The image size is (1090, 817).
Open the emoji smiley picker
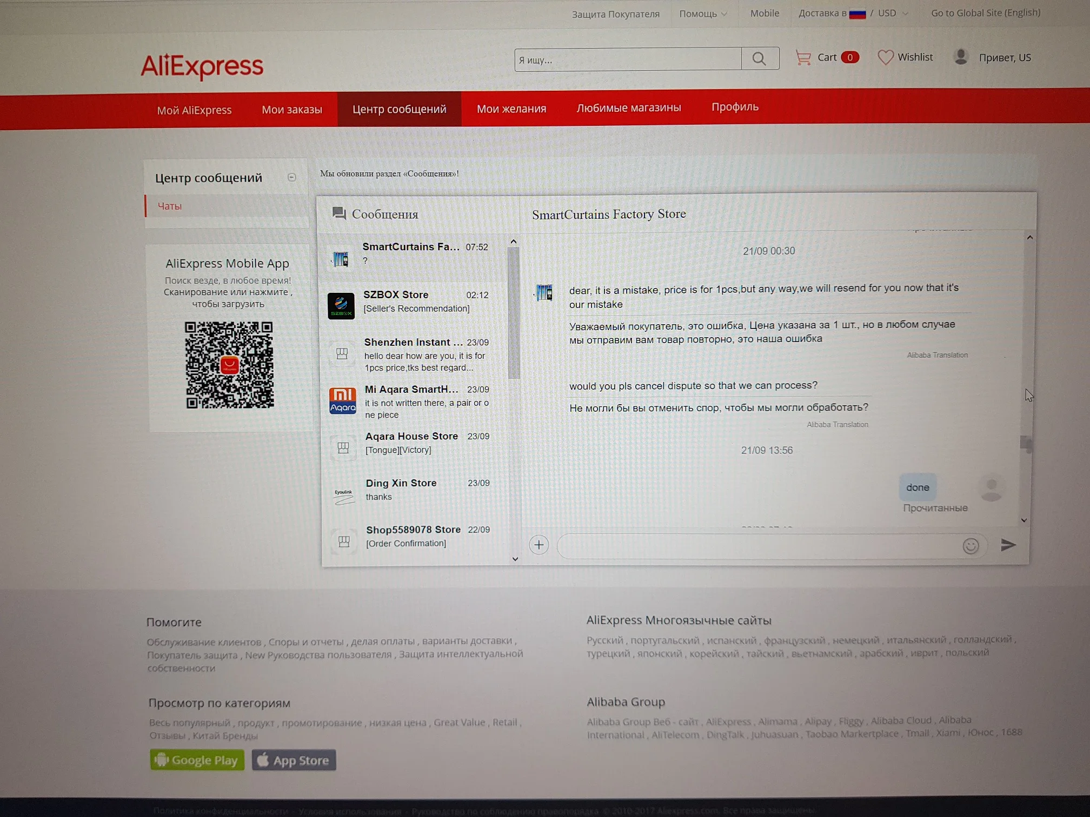pos(971,546)
